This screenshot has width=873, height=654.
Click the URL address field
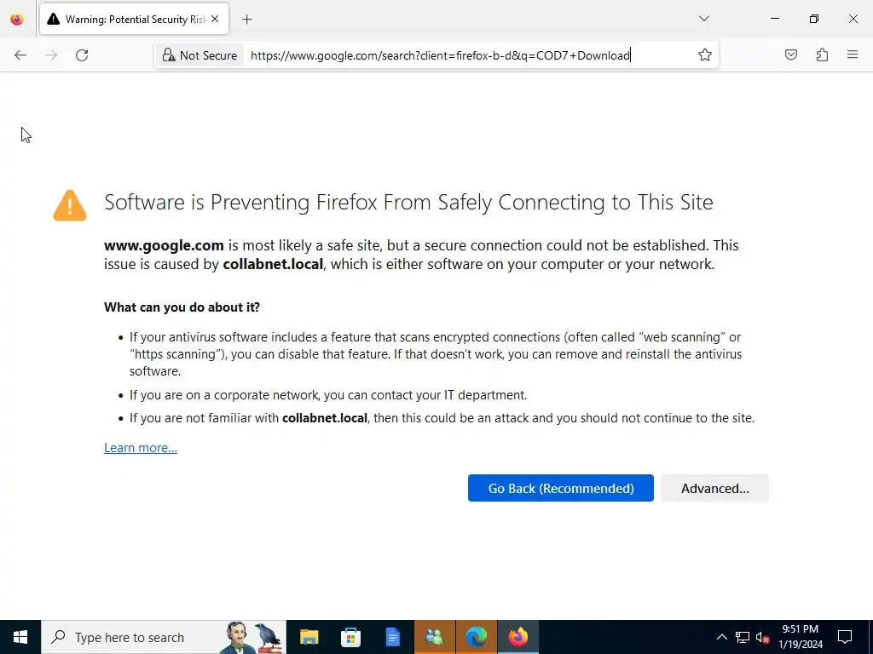(460, 55)
